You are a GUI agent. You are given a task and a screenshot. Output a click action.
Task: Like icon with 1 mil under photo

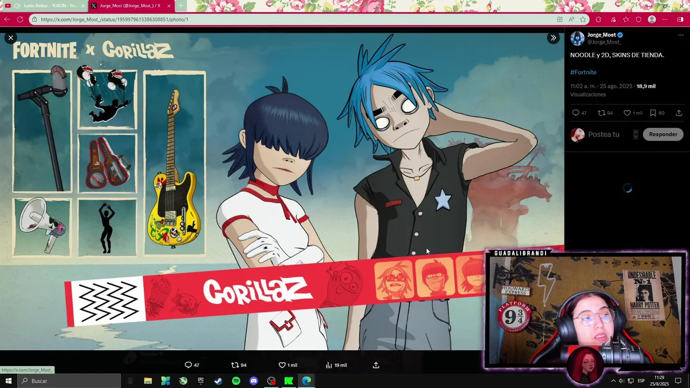pyautogui.click(x=282, y=365)
